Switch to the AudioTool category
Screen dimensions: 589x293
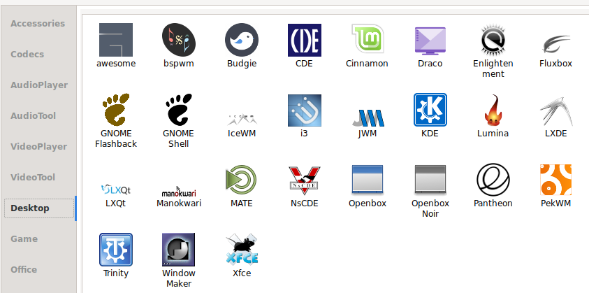[33, 116]
